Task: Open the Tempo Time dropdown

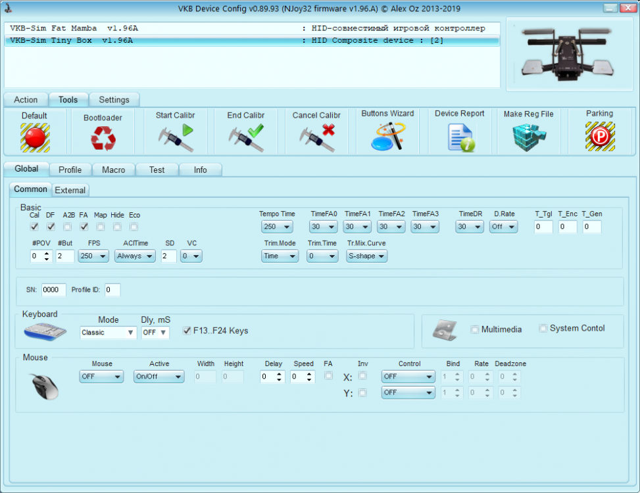Action: pos(277,227)
